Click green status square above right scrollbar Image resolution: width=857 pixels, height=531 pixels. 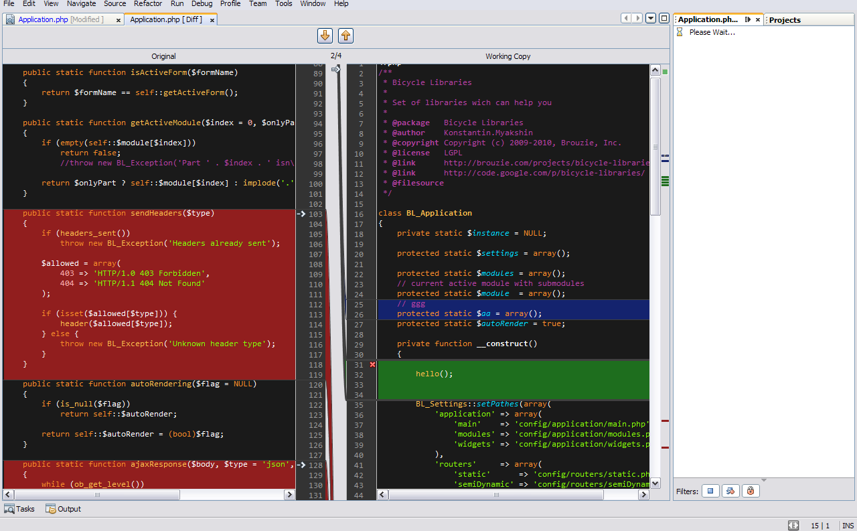[665, 71]
